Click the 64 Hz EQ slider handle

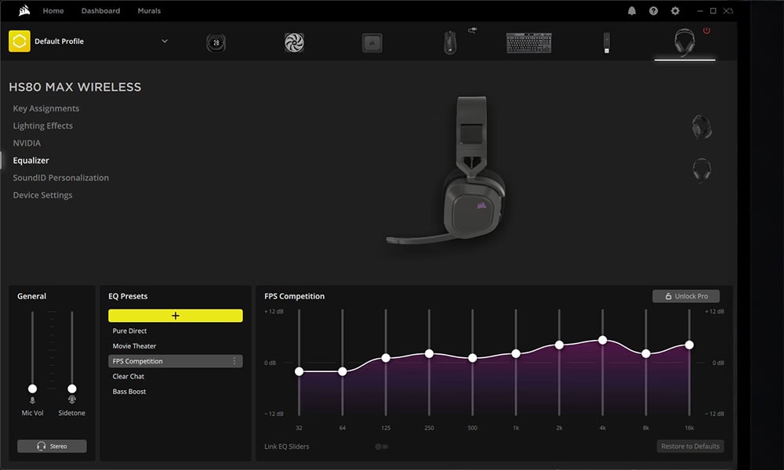pos(343,371)
